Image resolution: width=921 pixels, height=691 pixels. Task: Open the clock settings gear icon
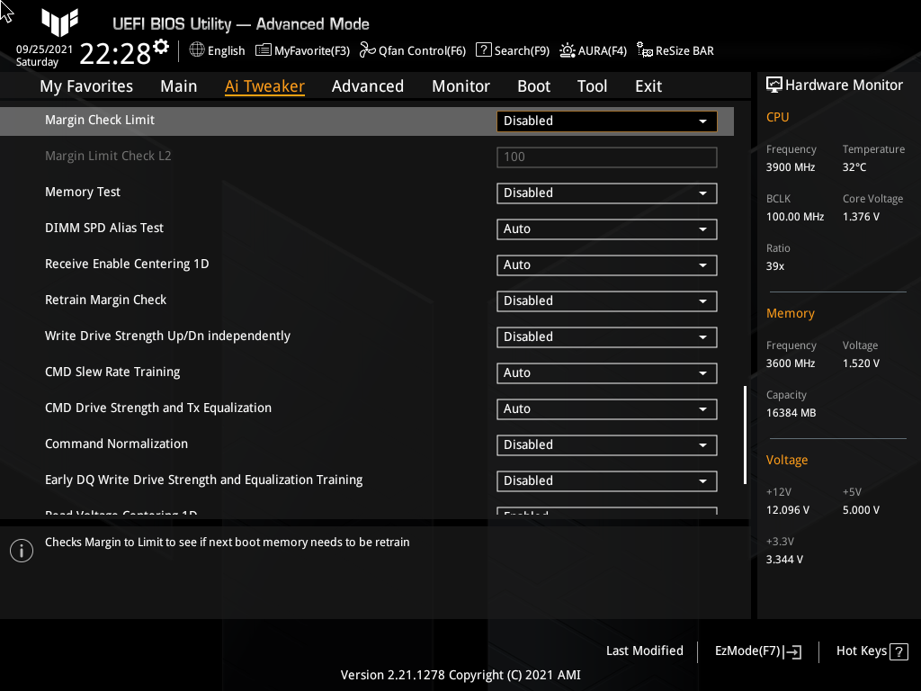tap(161, 46)
